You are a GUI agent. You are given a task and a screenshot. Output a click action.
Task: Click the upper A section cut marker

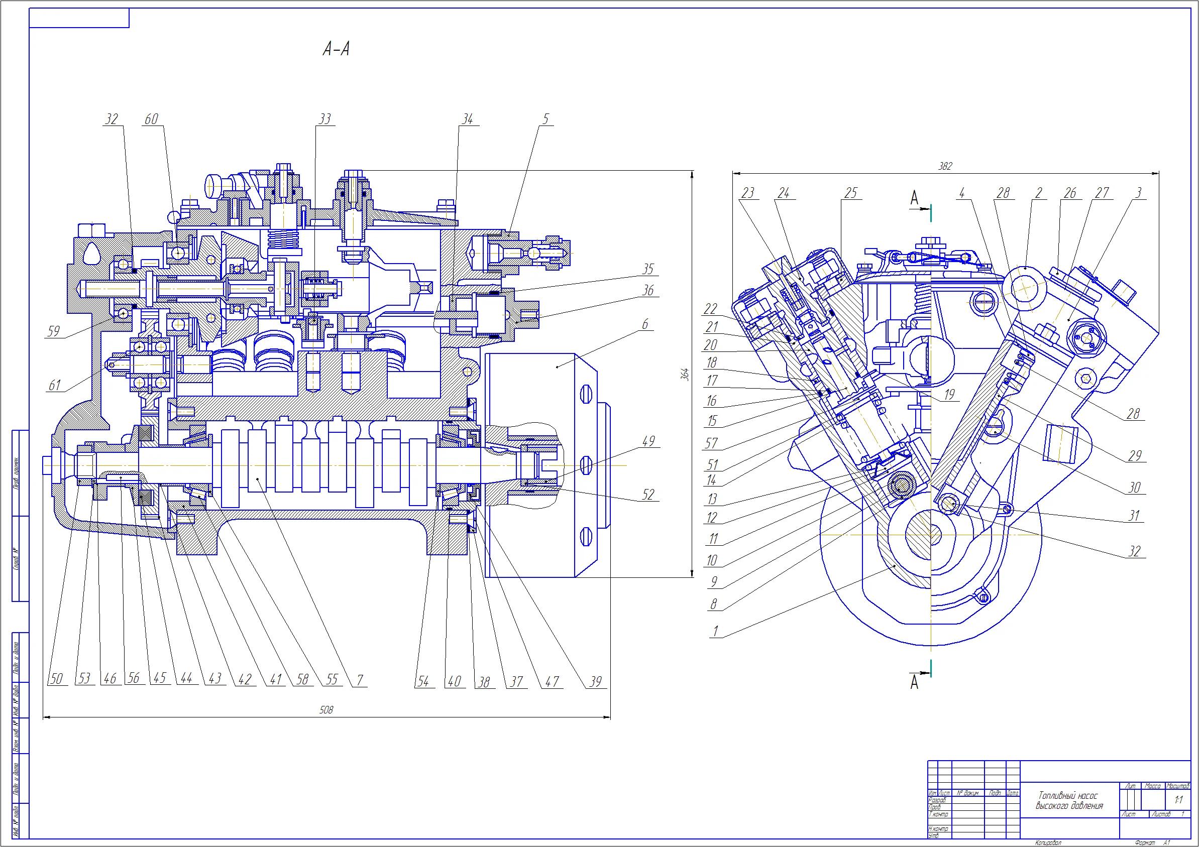915,198
